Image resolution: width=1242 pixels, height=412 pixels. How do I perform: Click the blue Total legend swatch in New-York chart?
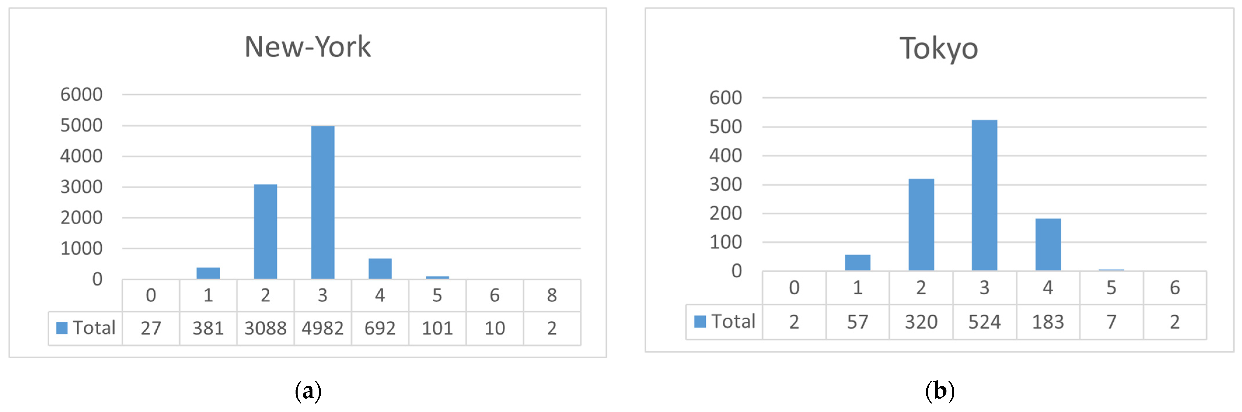(62, 328)
